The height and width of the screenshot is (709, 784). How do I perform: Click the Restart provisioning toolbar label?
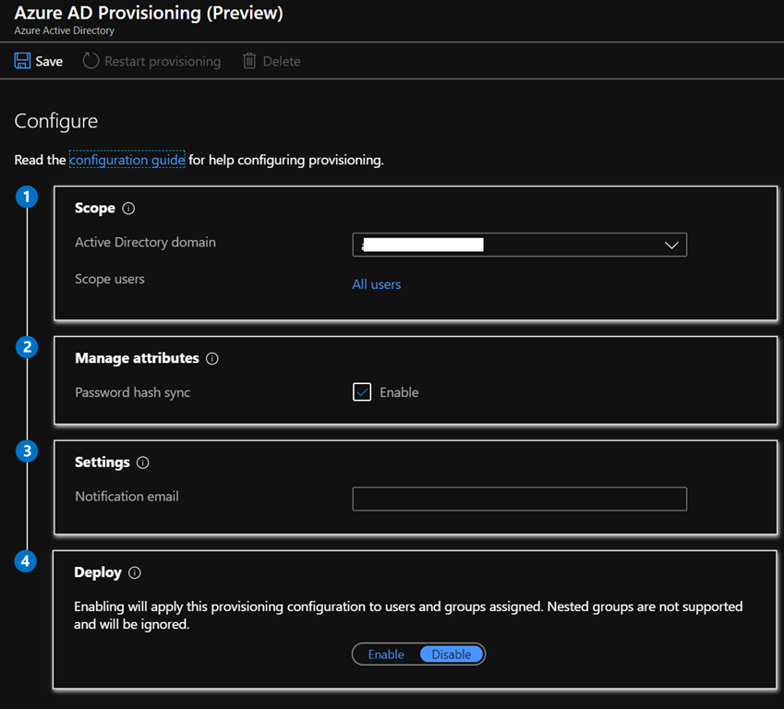(x=163, y=62)
